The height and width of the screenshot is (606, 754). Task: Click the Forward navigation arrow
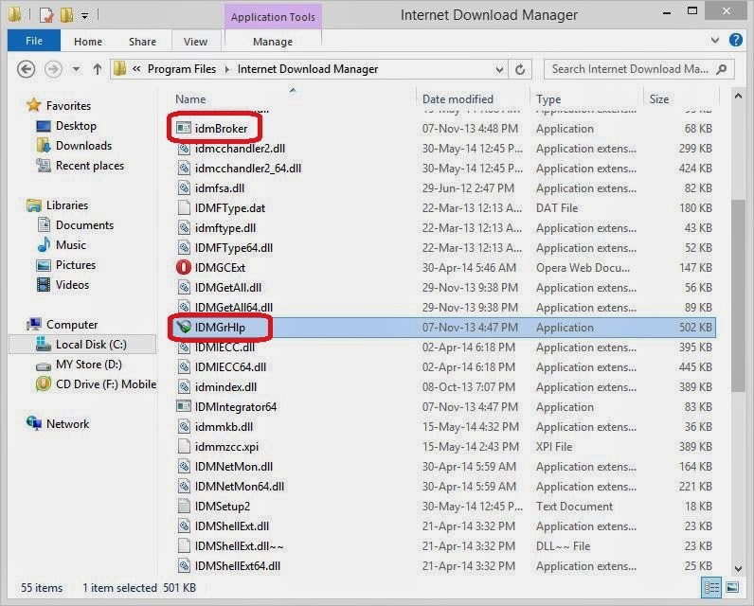[53, 69]
